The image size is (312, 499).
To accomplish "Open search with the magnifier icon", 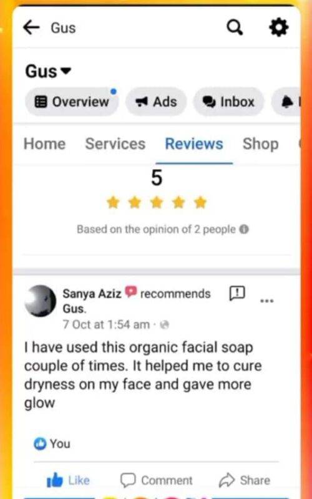I will (235, 27).
